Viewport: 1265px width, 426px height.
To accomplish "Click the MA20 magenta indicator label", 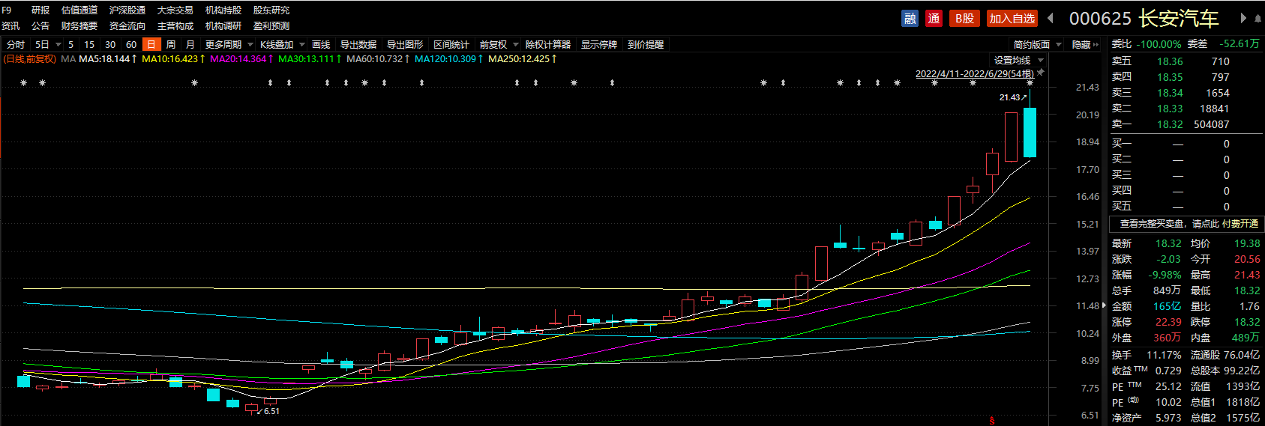I will coord(238,59).
